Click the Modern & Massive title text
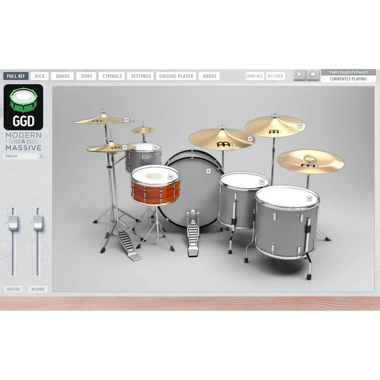 point(23,142)
